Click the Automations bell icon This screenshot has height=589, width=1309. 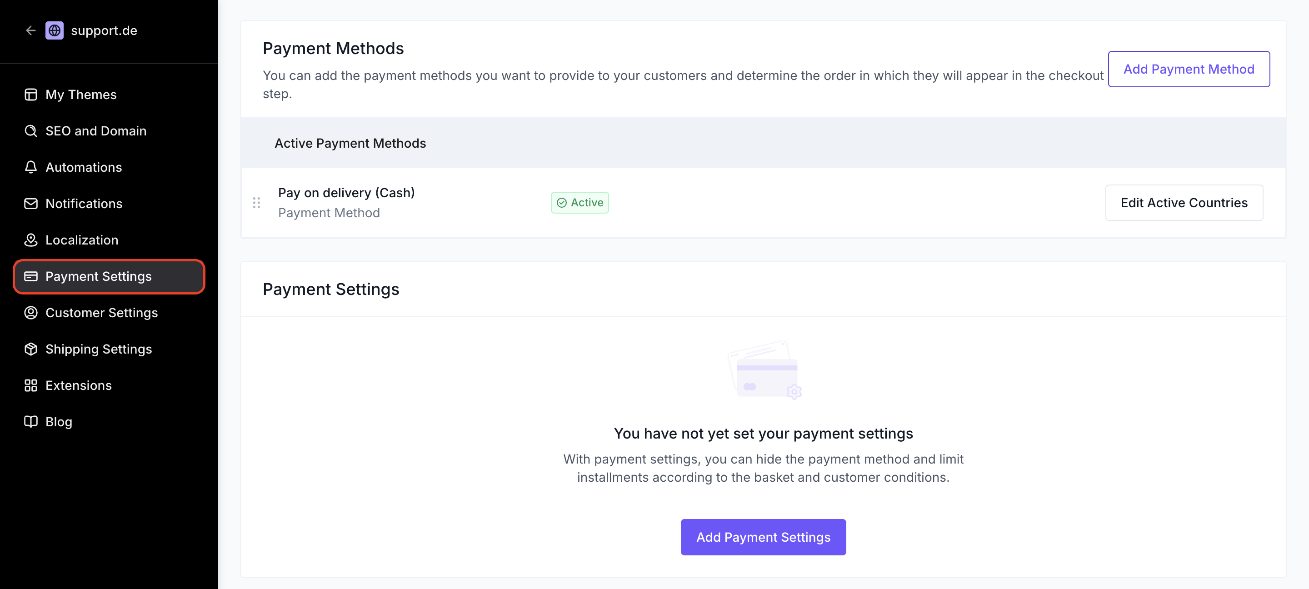[31, 167]
